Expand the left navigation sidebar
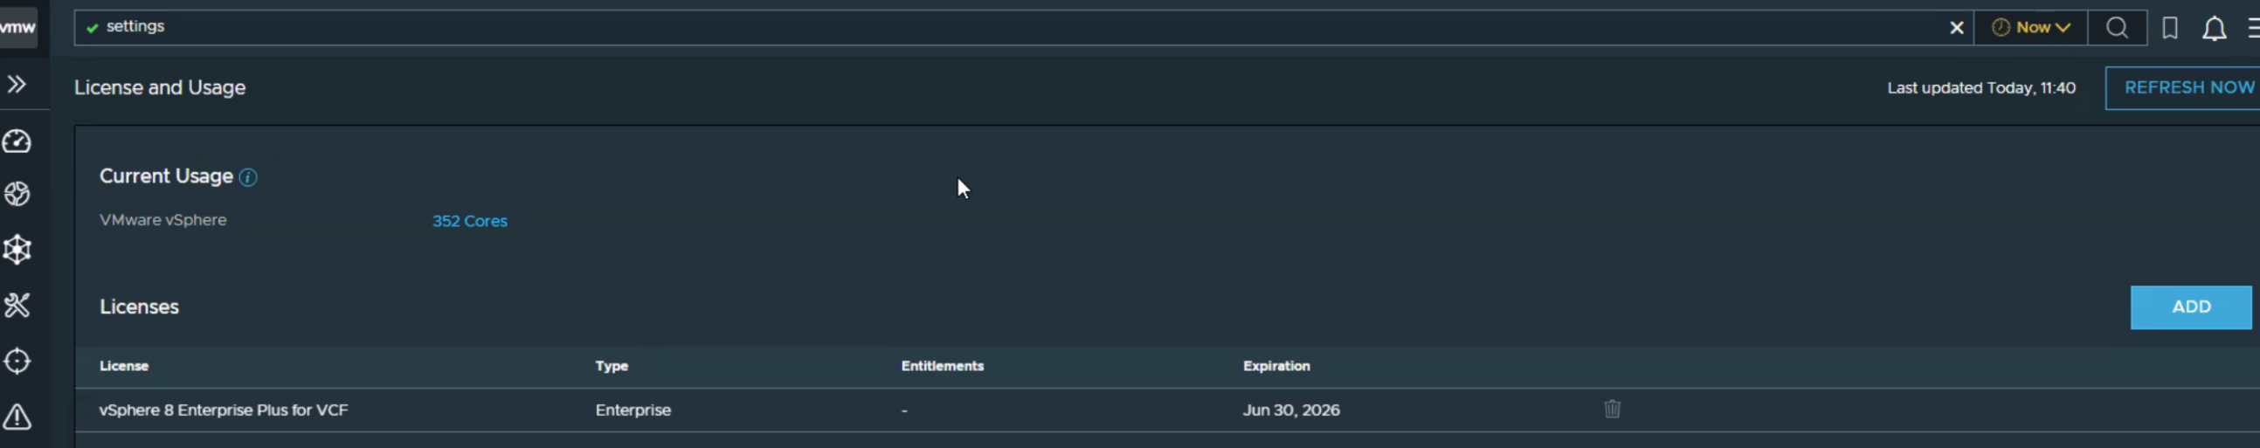Image resolution: width=2260 pixels, height=448 pixels. pyautogui.click(x=17, y=84)
